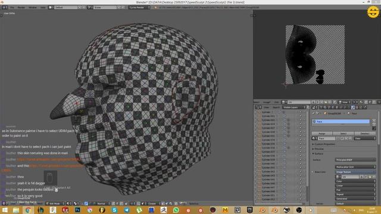Screen dimensions: 381x214
Task: Expand the Preview panel
Action: (x=318, y=149)
